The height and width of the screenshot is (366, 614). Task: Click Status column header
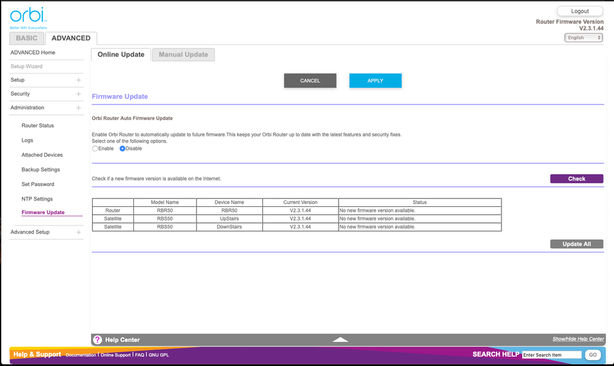tap(420, 203)
